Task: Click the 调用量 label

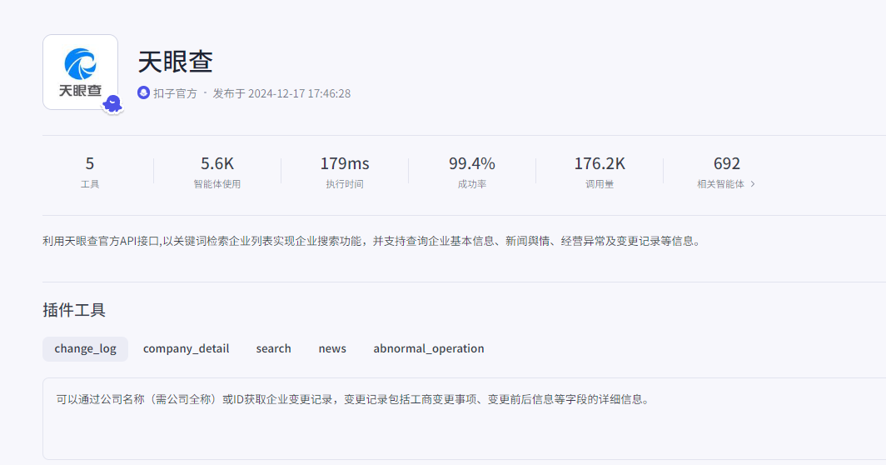Action: (600, 184)
